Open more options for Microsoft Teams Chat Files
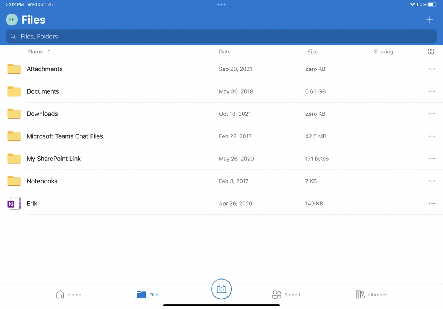Image resolution: width=443 pixels, height=309 pixels. pyautogui.click(x=432, y=136)
